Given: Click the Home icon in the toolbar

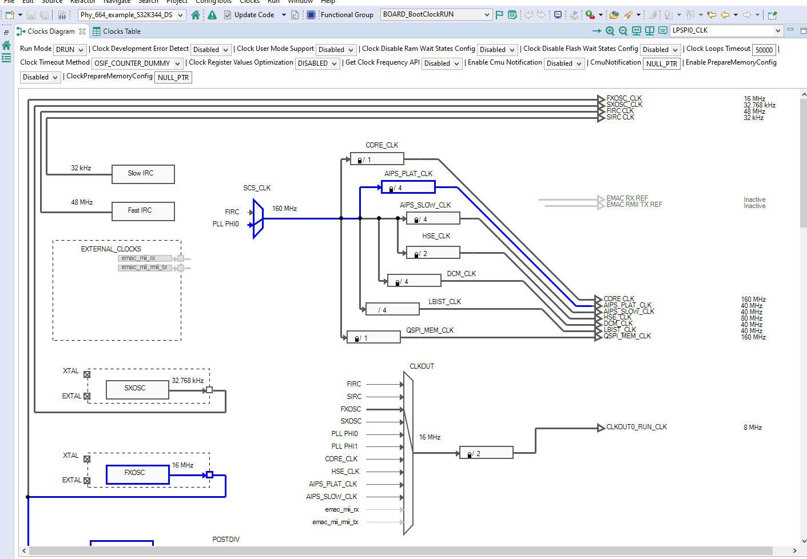Looking at the screenshot, I should 196,15.
